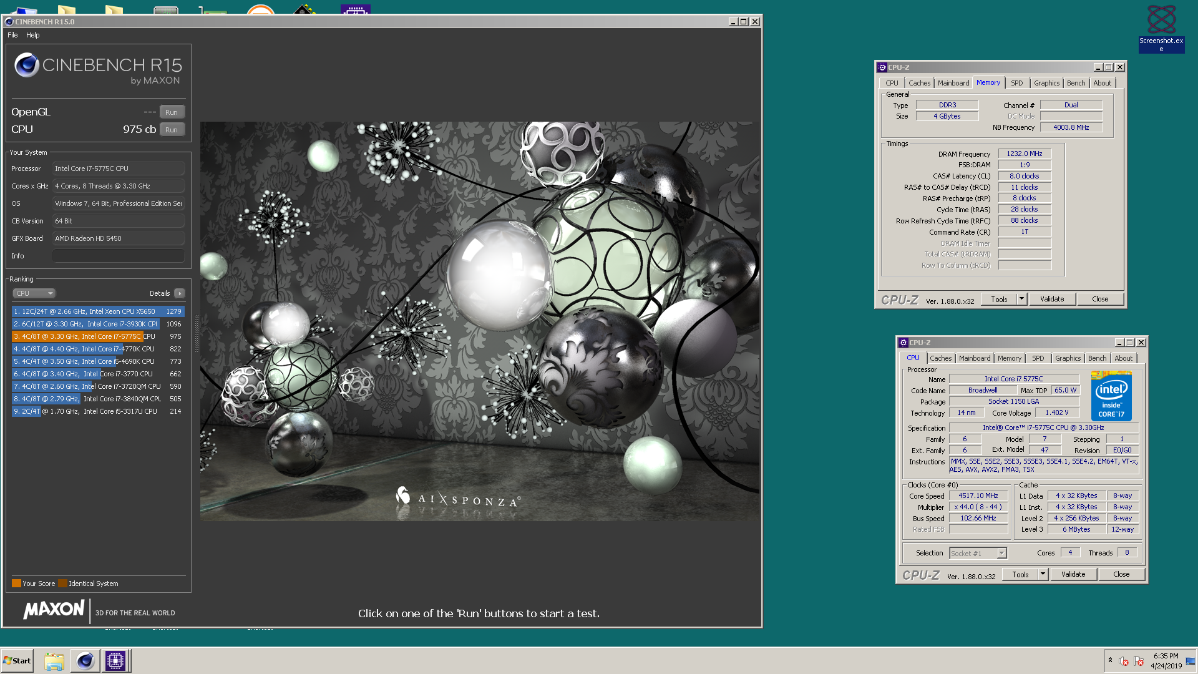Screen dimensions: 1198x674
Task: Switch to Memory tab in lower CPU-Z window
Action: tap(1010, 358)
